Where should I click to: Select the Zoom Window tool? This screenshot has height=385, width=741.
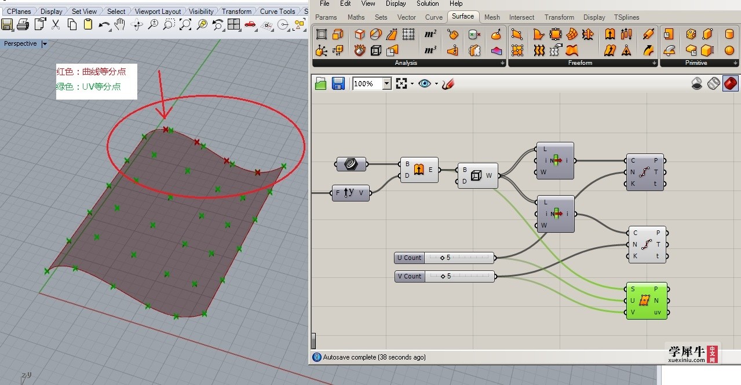169,24
